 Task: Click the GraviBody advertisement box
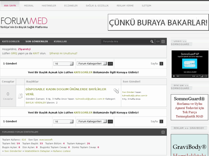[x=189, y=145]
